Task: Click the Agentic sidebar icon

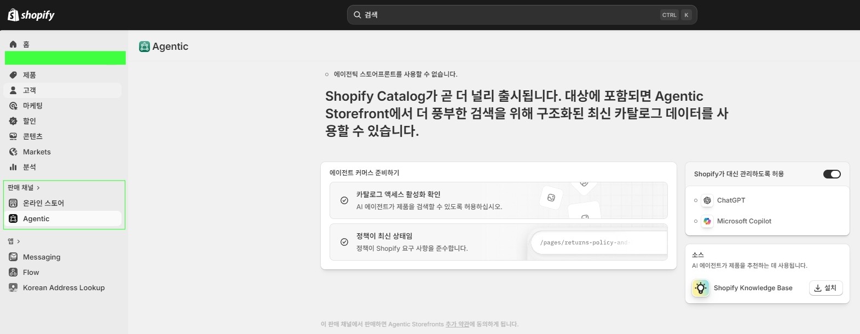Action: tap(13, 218)
